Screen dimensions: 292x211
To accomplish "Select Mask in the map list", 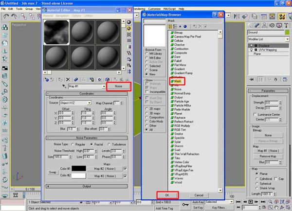I will point(178,81).
